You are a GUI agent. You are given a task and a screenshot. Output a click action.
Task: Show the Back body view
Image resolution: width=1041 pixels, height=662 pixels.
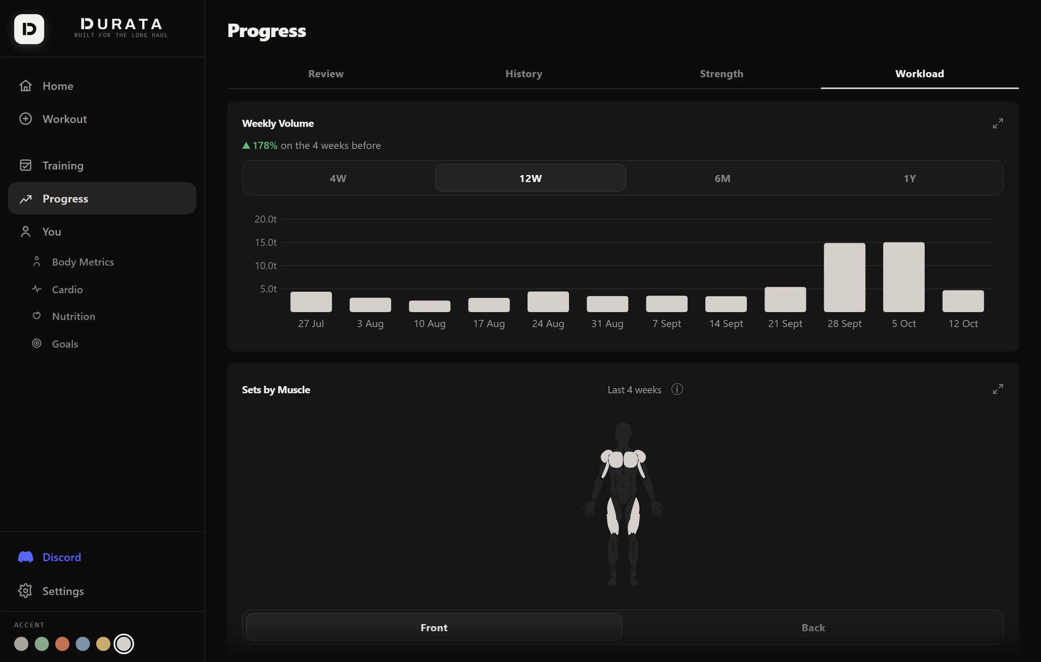813,627
